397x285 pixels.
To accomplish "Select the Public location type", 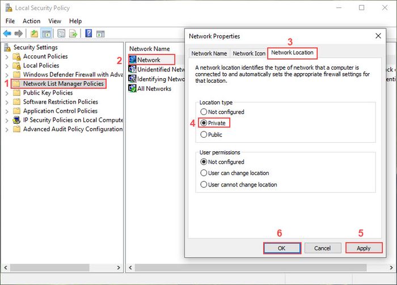I will tap(204, 135).
